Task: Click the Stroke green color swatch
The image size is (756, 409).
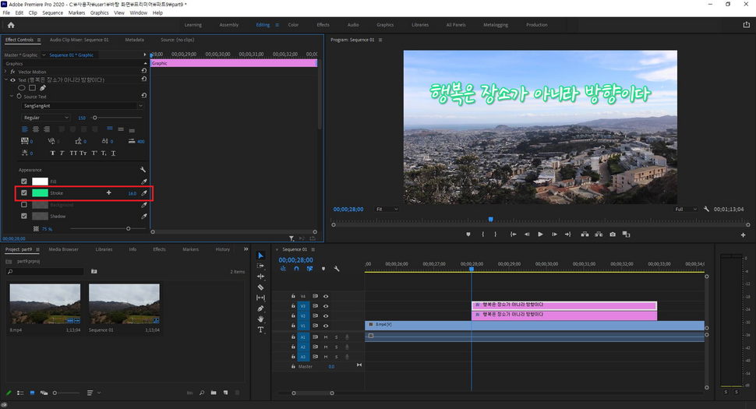Action: click(x=40, y=193)
